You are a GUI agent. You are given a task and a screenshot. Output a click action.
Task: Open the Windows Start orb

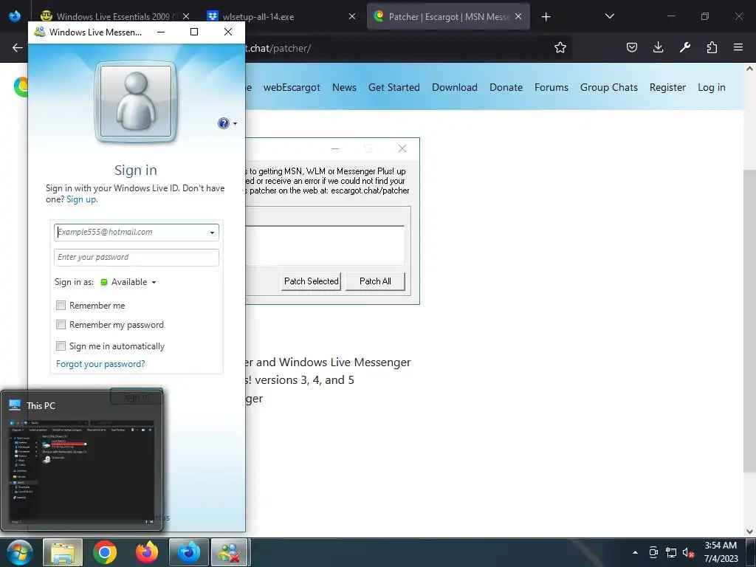[19, 552]
